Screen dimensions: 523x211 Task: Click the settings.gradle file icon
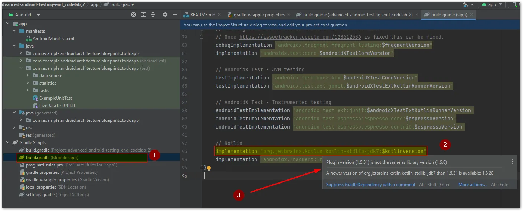(22, 194)
